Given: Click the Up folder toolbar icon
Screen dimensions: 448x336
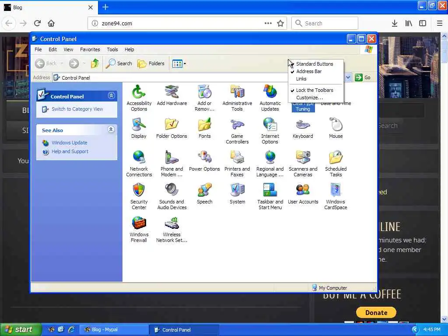Looking at the screenshot, I should (95, 63).
